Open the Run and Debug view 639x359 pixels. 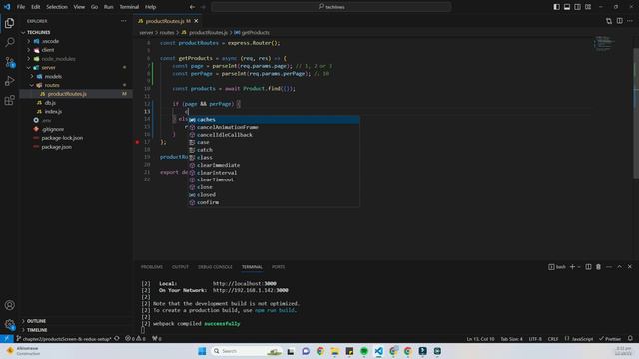9,81
